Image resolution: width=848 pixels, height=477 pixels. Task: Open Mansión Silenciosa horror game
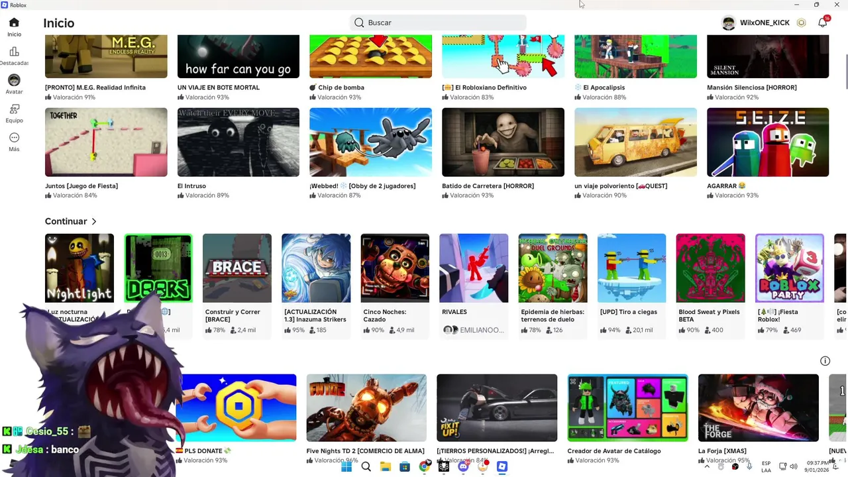click(x=768, y=56)
